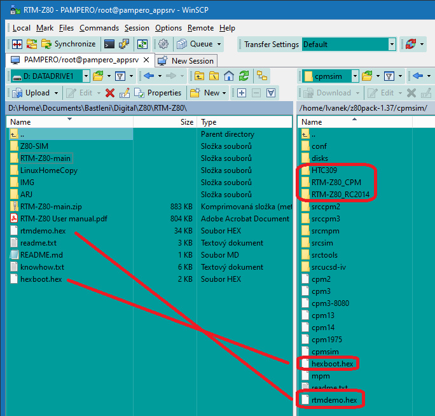This screenshot has height=416, width=435.
Task: Click the Queue button
Action: point(195,44)
